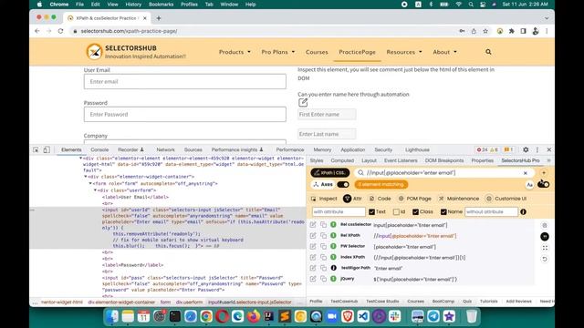This screenshot has height=328, width=584.
Task: Click the website search magnifier icon
Action: click(x=488, y=52)
